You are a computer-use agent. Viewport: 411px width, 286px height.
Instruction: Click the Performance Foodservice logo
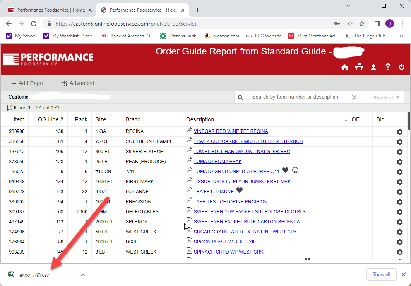tap(48, 59)
